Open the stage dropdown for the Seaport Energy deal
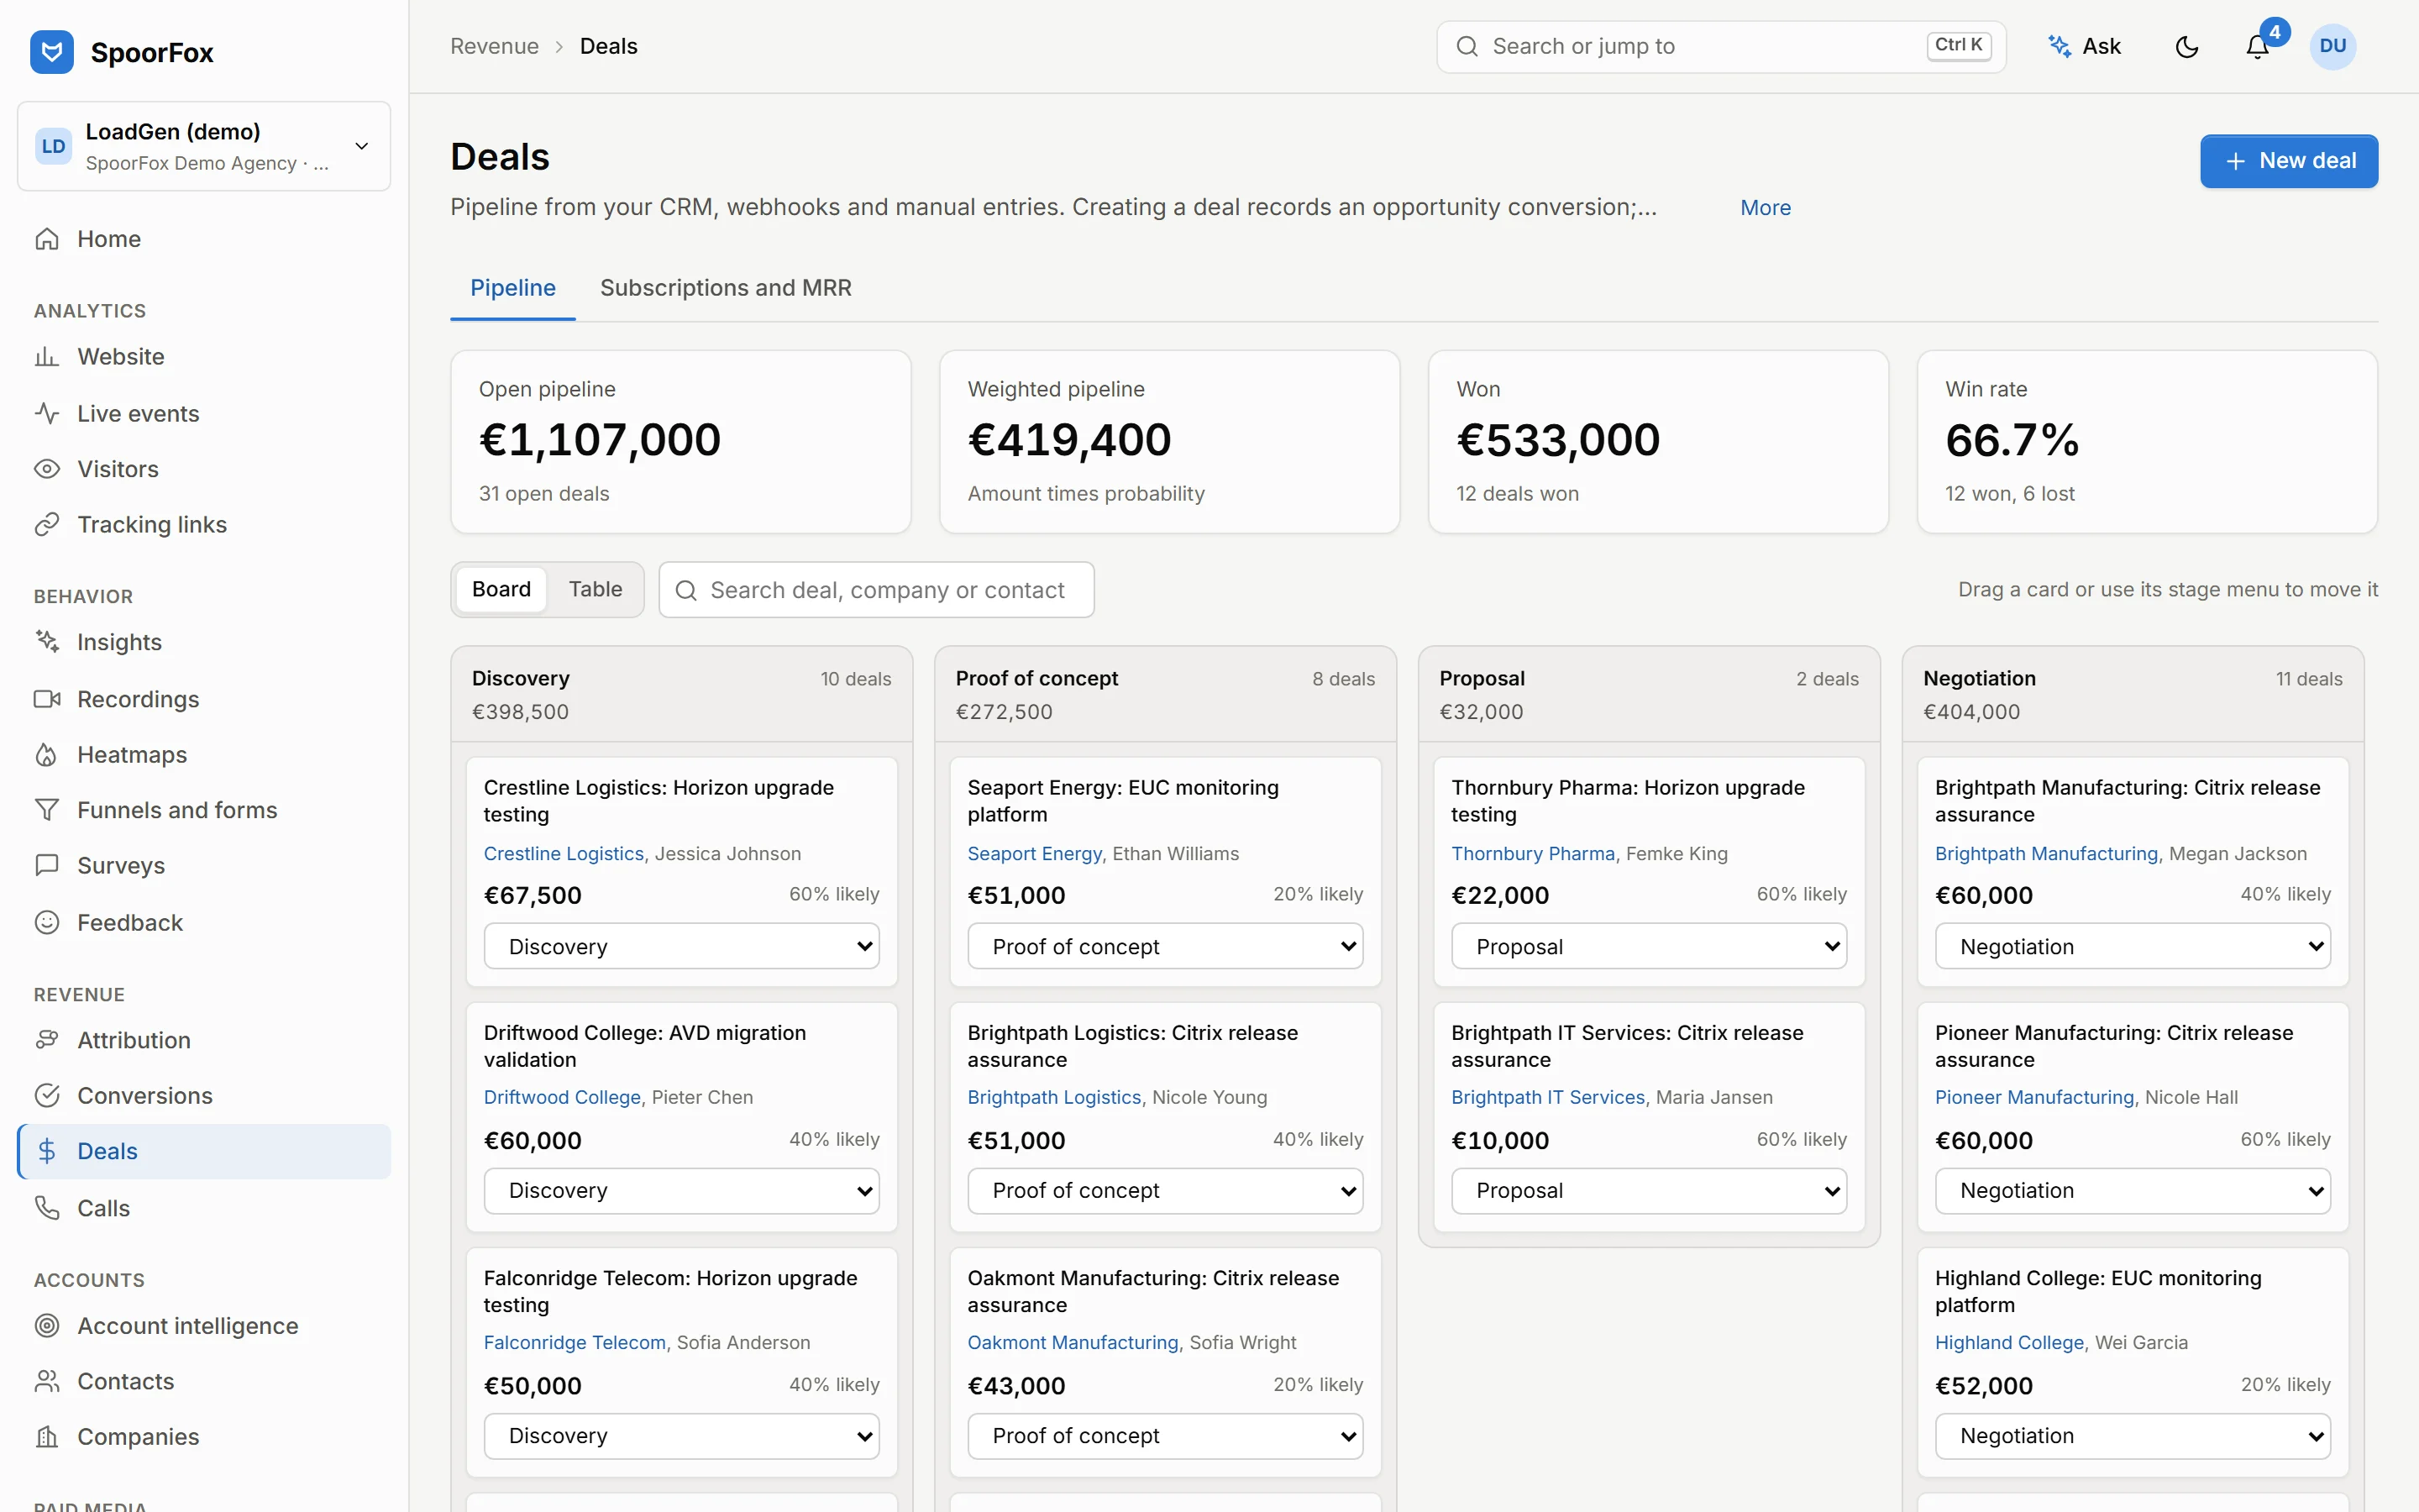2419x1512 pixels. pyautogui.click(x=1166, y=946)
